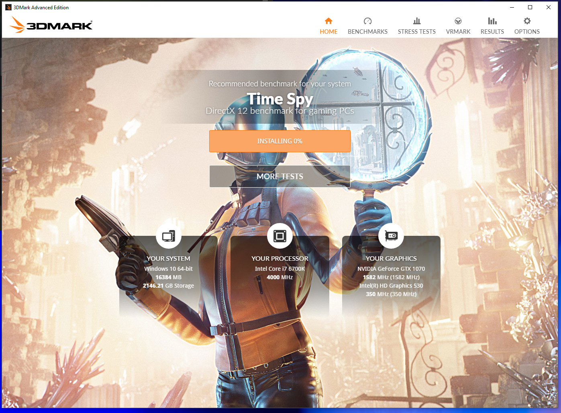Maximize the 3DMark window
The image size is (561, 413).
tap(530, 7)
